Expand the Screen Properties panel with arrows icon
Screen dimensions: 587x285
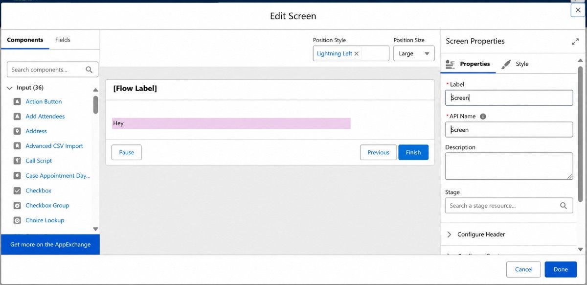coord(575,42)
